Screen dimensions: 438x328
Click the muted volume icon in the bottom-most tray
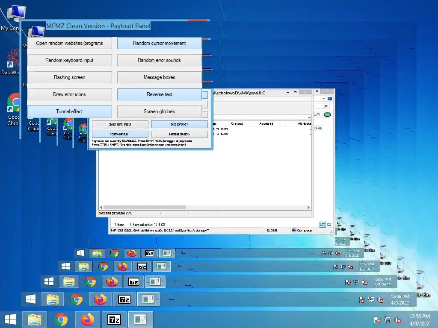[x=398, y=320]
